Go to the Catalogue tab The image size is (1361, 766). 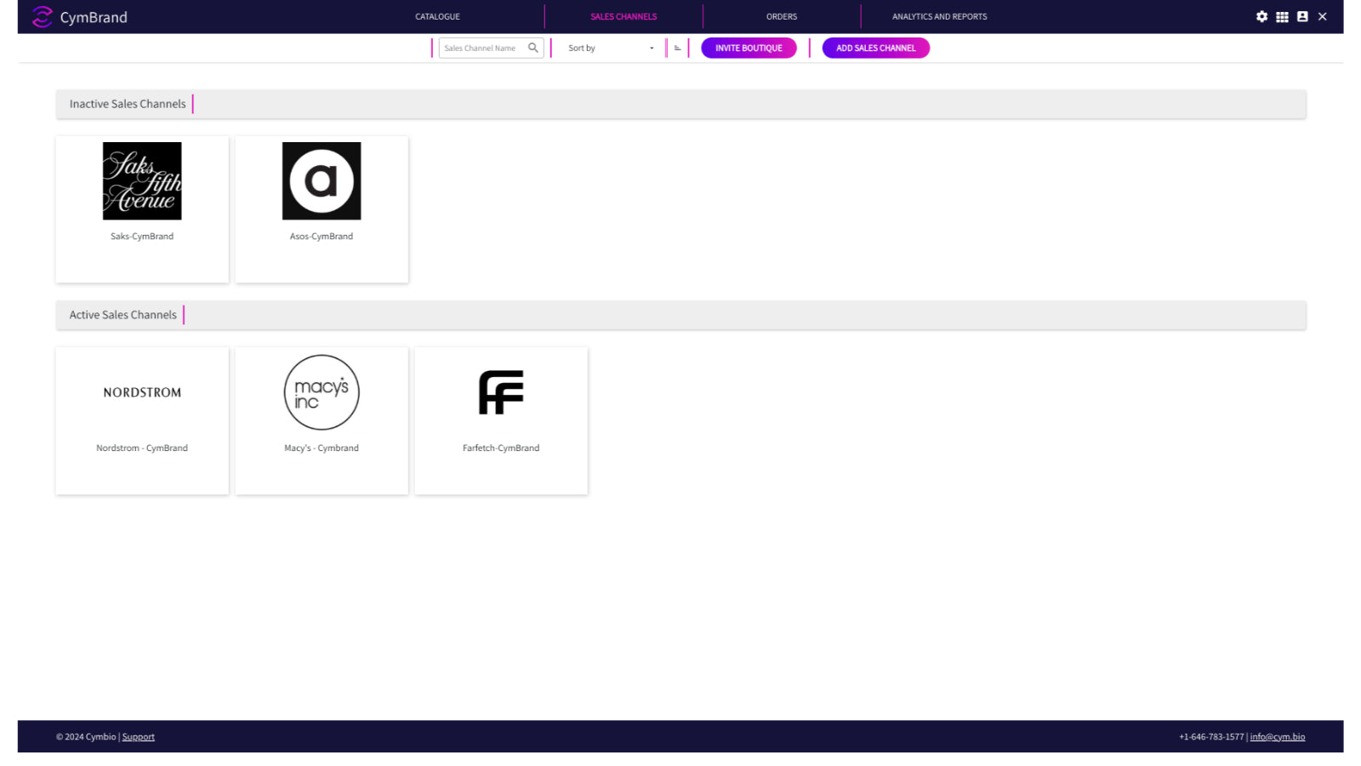(x=437, y=16)
